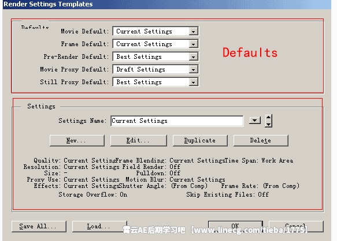Click the Movie Default label

tap(85, 31)
